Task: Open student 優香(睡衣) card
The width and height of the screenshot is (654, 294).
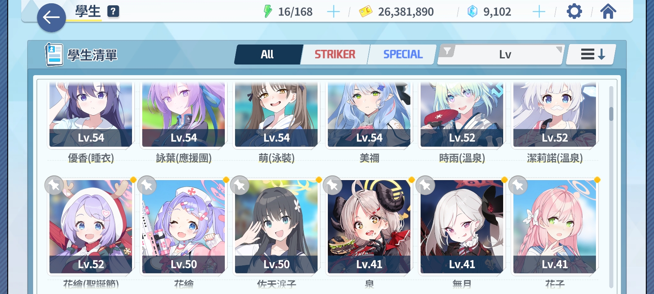Action: coord(91,115)
